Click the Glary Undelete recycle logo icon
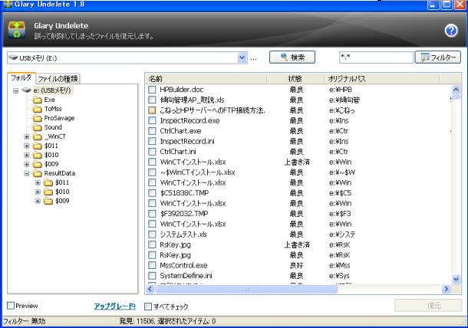Viewport: 468px width, 328px height. point(17,30)
